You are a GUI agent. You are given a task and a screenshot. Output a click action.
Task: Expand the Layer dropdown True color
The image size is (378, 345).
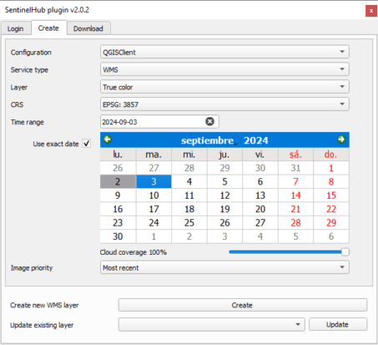click(224, 87)
